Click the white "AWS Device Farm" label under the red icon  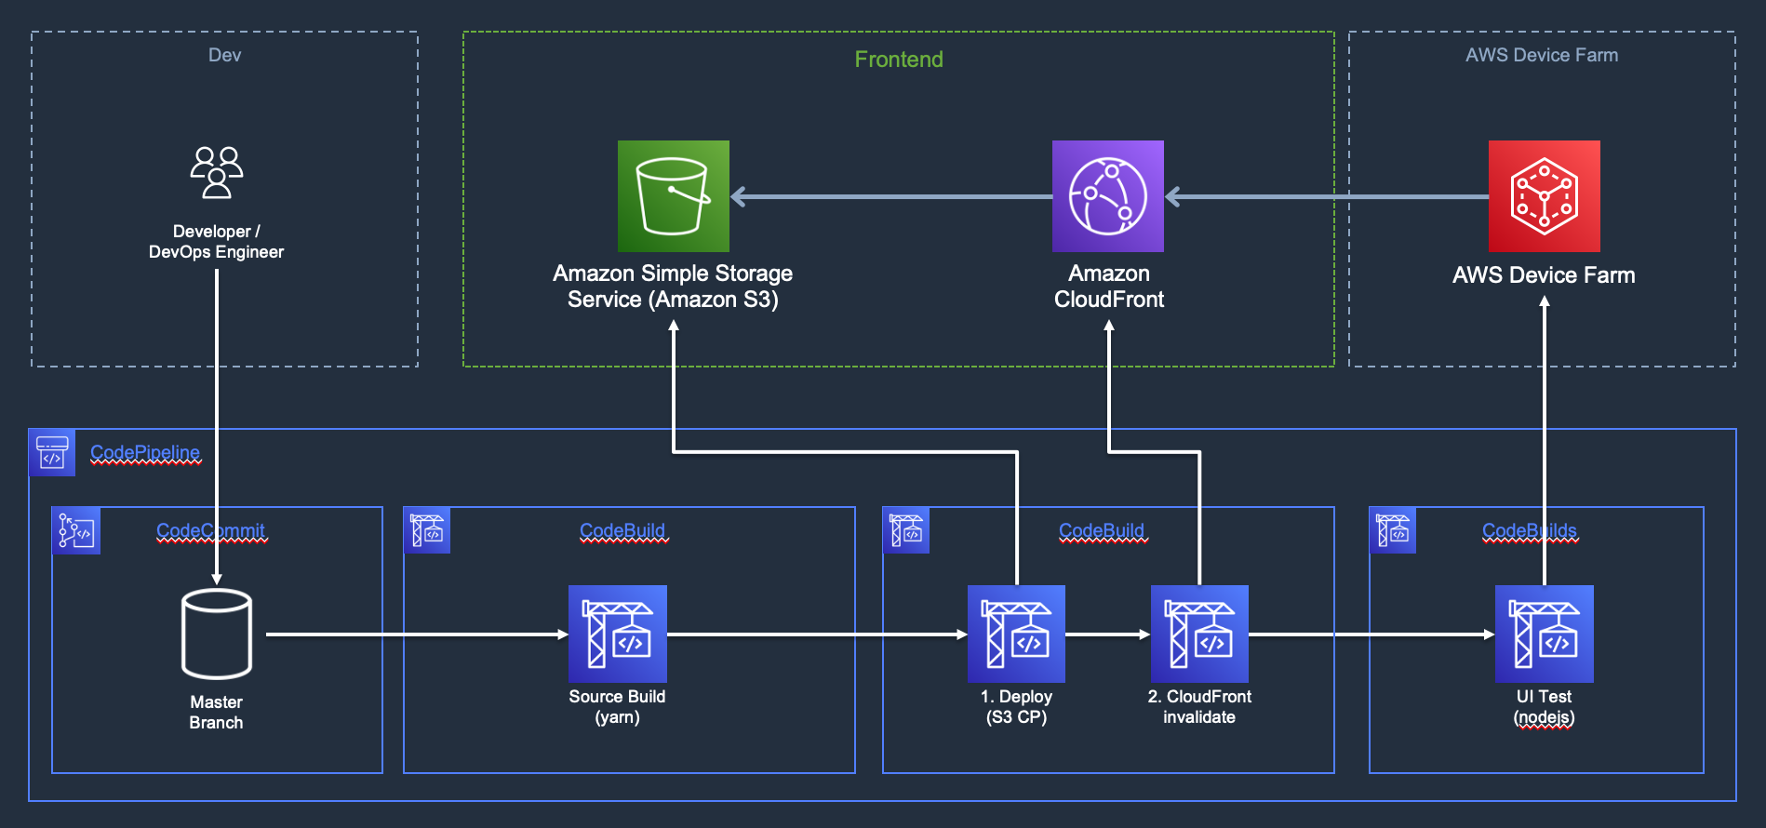(1544, 275)
